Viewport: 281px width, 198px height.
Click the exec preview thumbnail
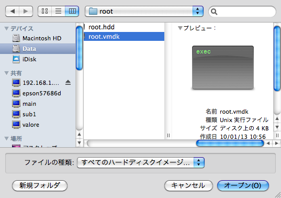[223, 68]
